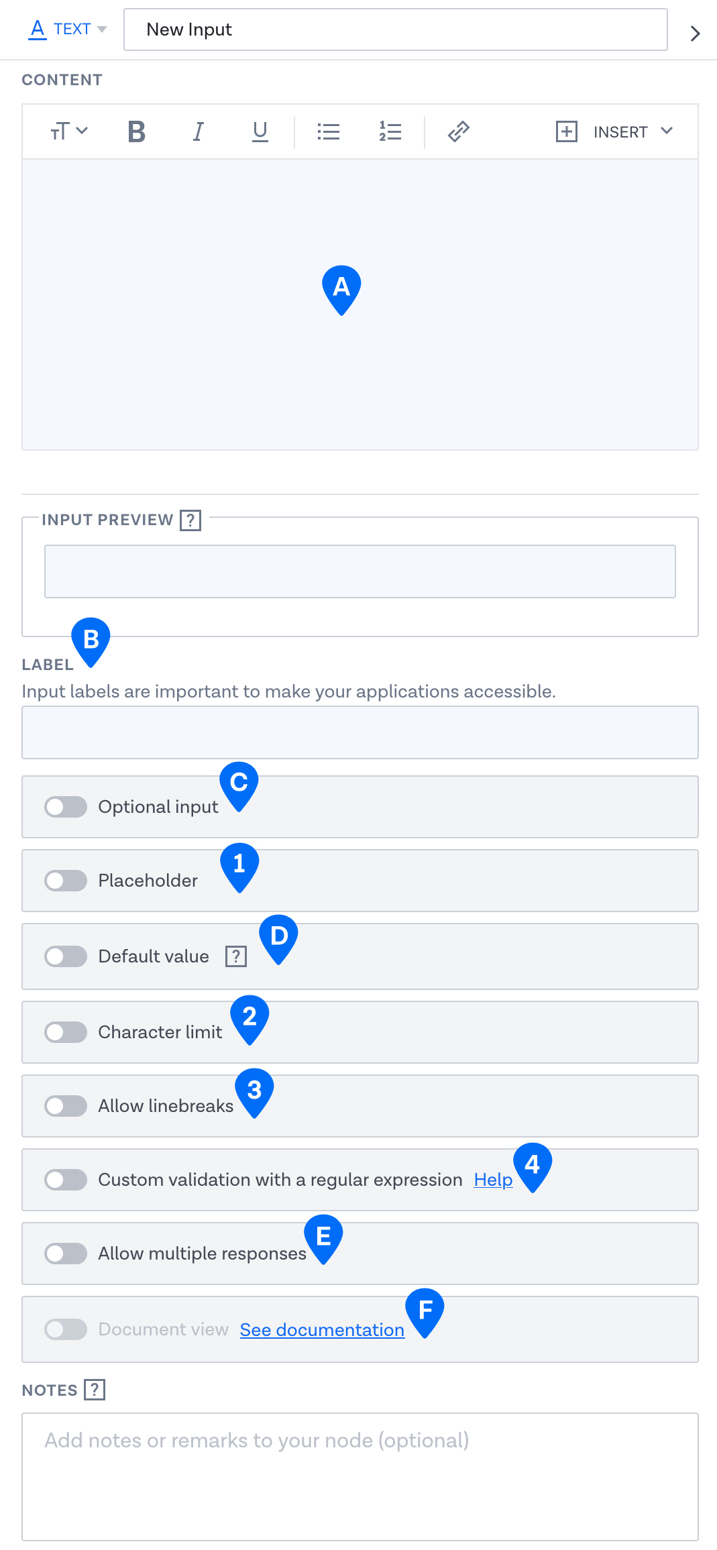The height and width of the screenshot is (1550, 717).
Task: Apply underline formatting
Action: 260,131
